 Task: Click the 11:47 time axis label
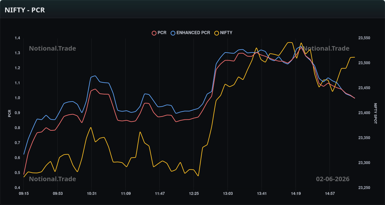[x=160, y=193]
